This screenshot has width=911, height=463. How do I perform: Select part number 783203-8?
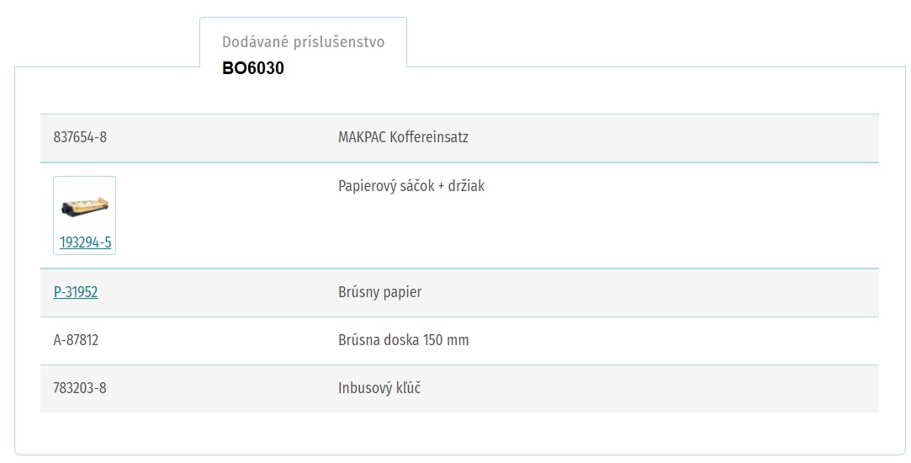click(80, 388)
